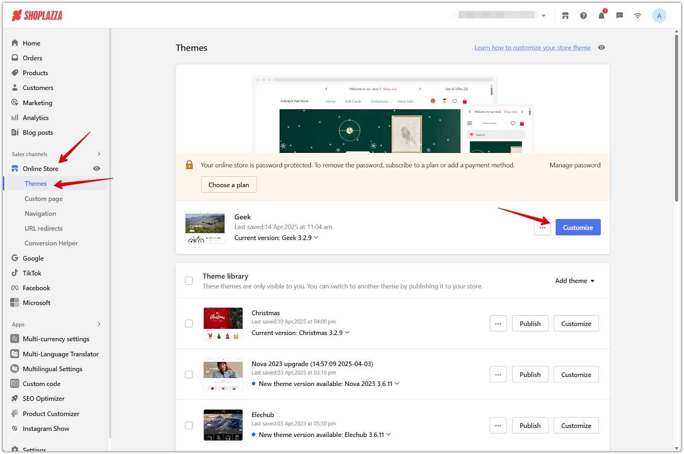
Task: Expand the Christmas 3.2.9 version dropdown
Action: (x=347, y=332)
